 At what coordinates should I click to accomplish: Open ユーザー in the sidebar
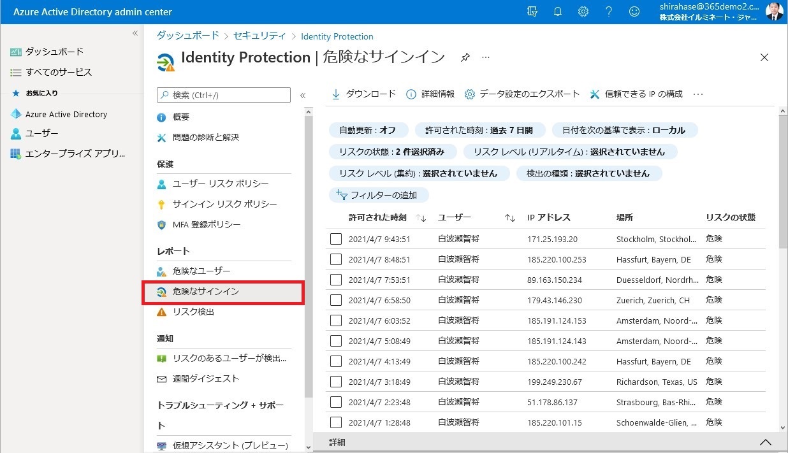pyautogui.click(x=34, y=134)
